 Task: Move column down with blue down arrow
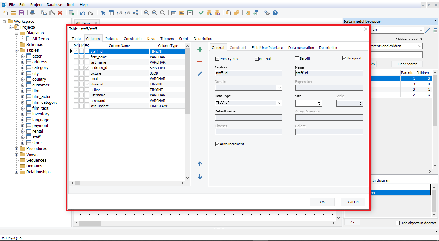(200, 177)
